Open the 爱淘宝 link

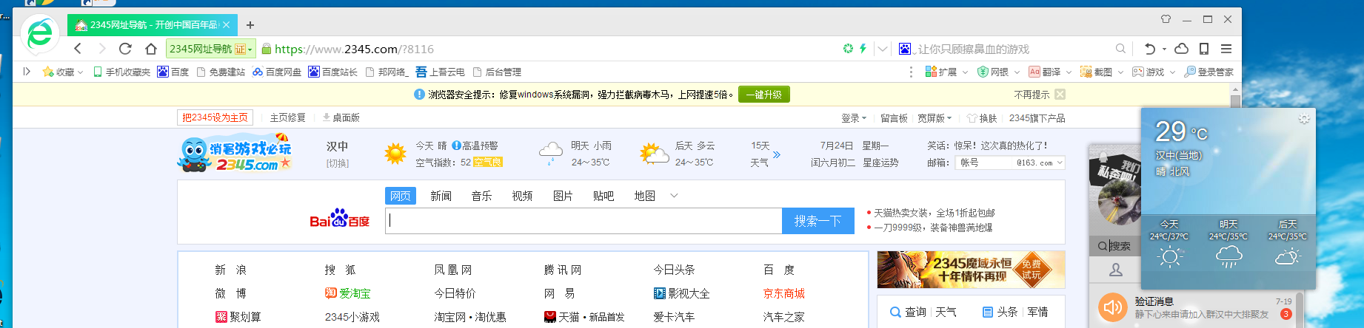click(x=348, y=293)
